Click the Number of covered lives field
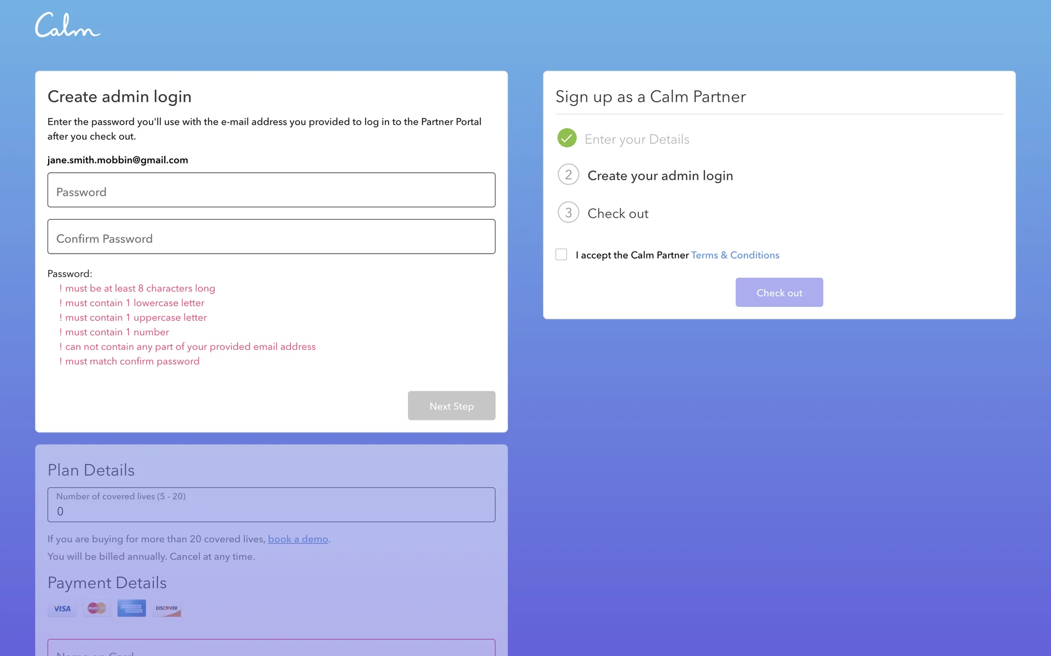The height and width of the screenshot is (656, 1051). (x=271, y=505)
